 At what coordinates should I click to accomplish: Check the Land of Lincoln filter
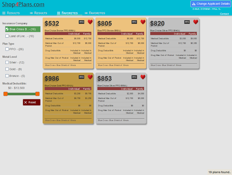pyautogui.click(x=7, y=36)
